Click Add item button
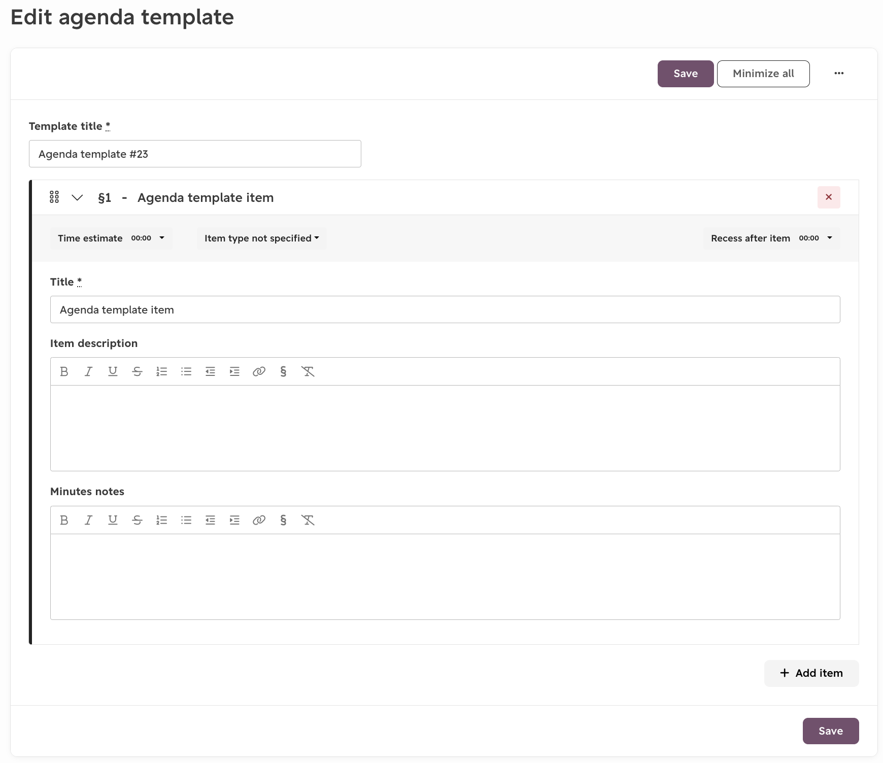Viewport: 883px width, 763px height. click(811, 673)
